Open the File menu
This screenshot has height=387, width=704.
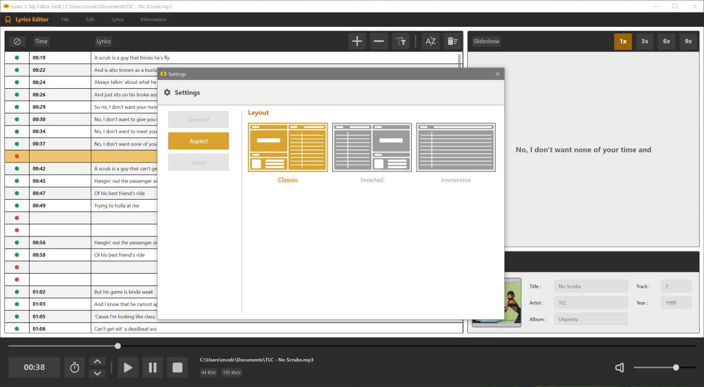point(65,19)
